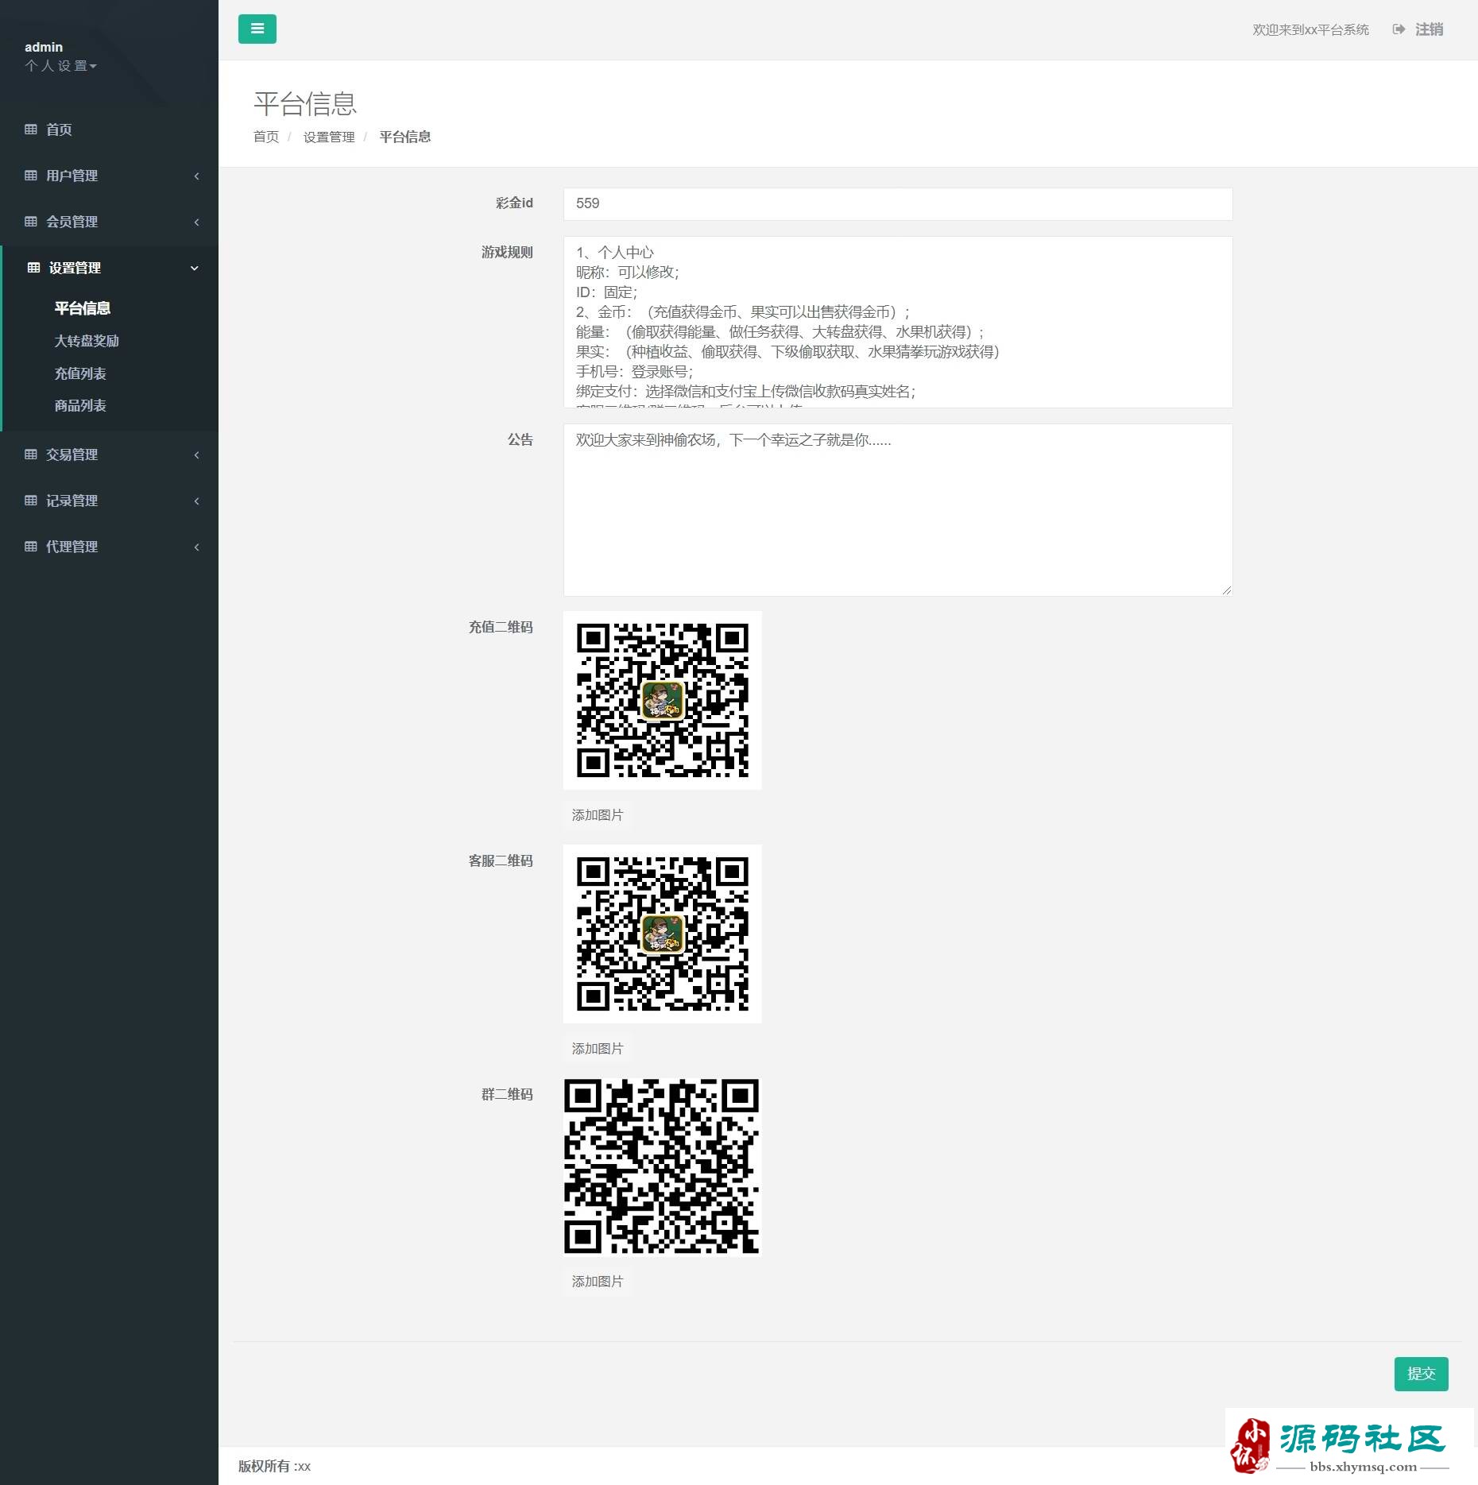Click into the 公告 text area

[898, 510]
